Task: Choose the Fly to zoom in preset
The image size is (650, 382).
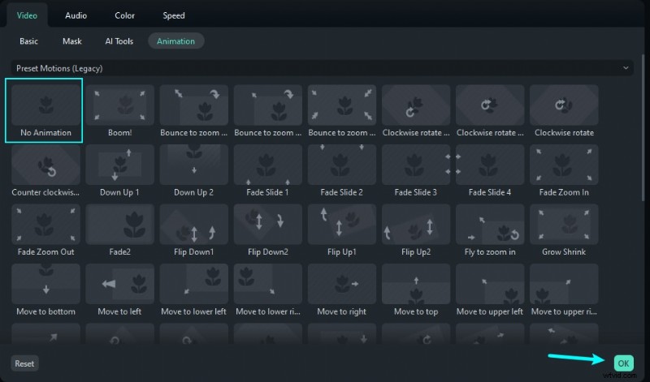Action: [x=490, y=230]
